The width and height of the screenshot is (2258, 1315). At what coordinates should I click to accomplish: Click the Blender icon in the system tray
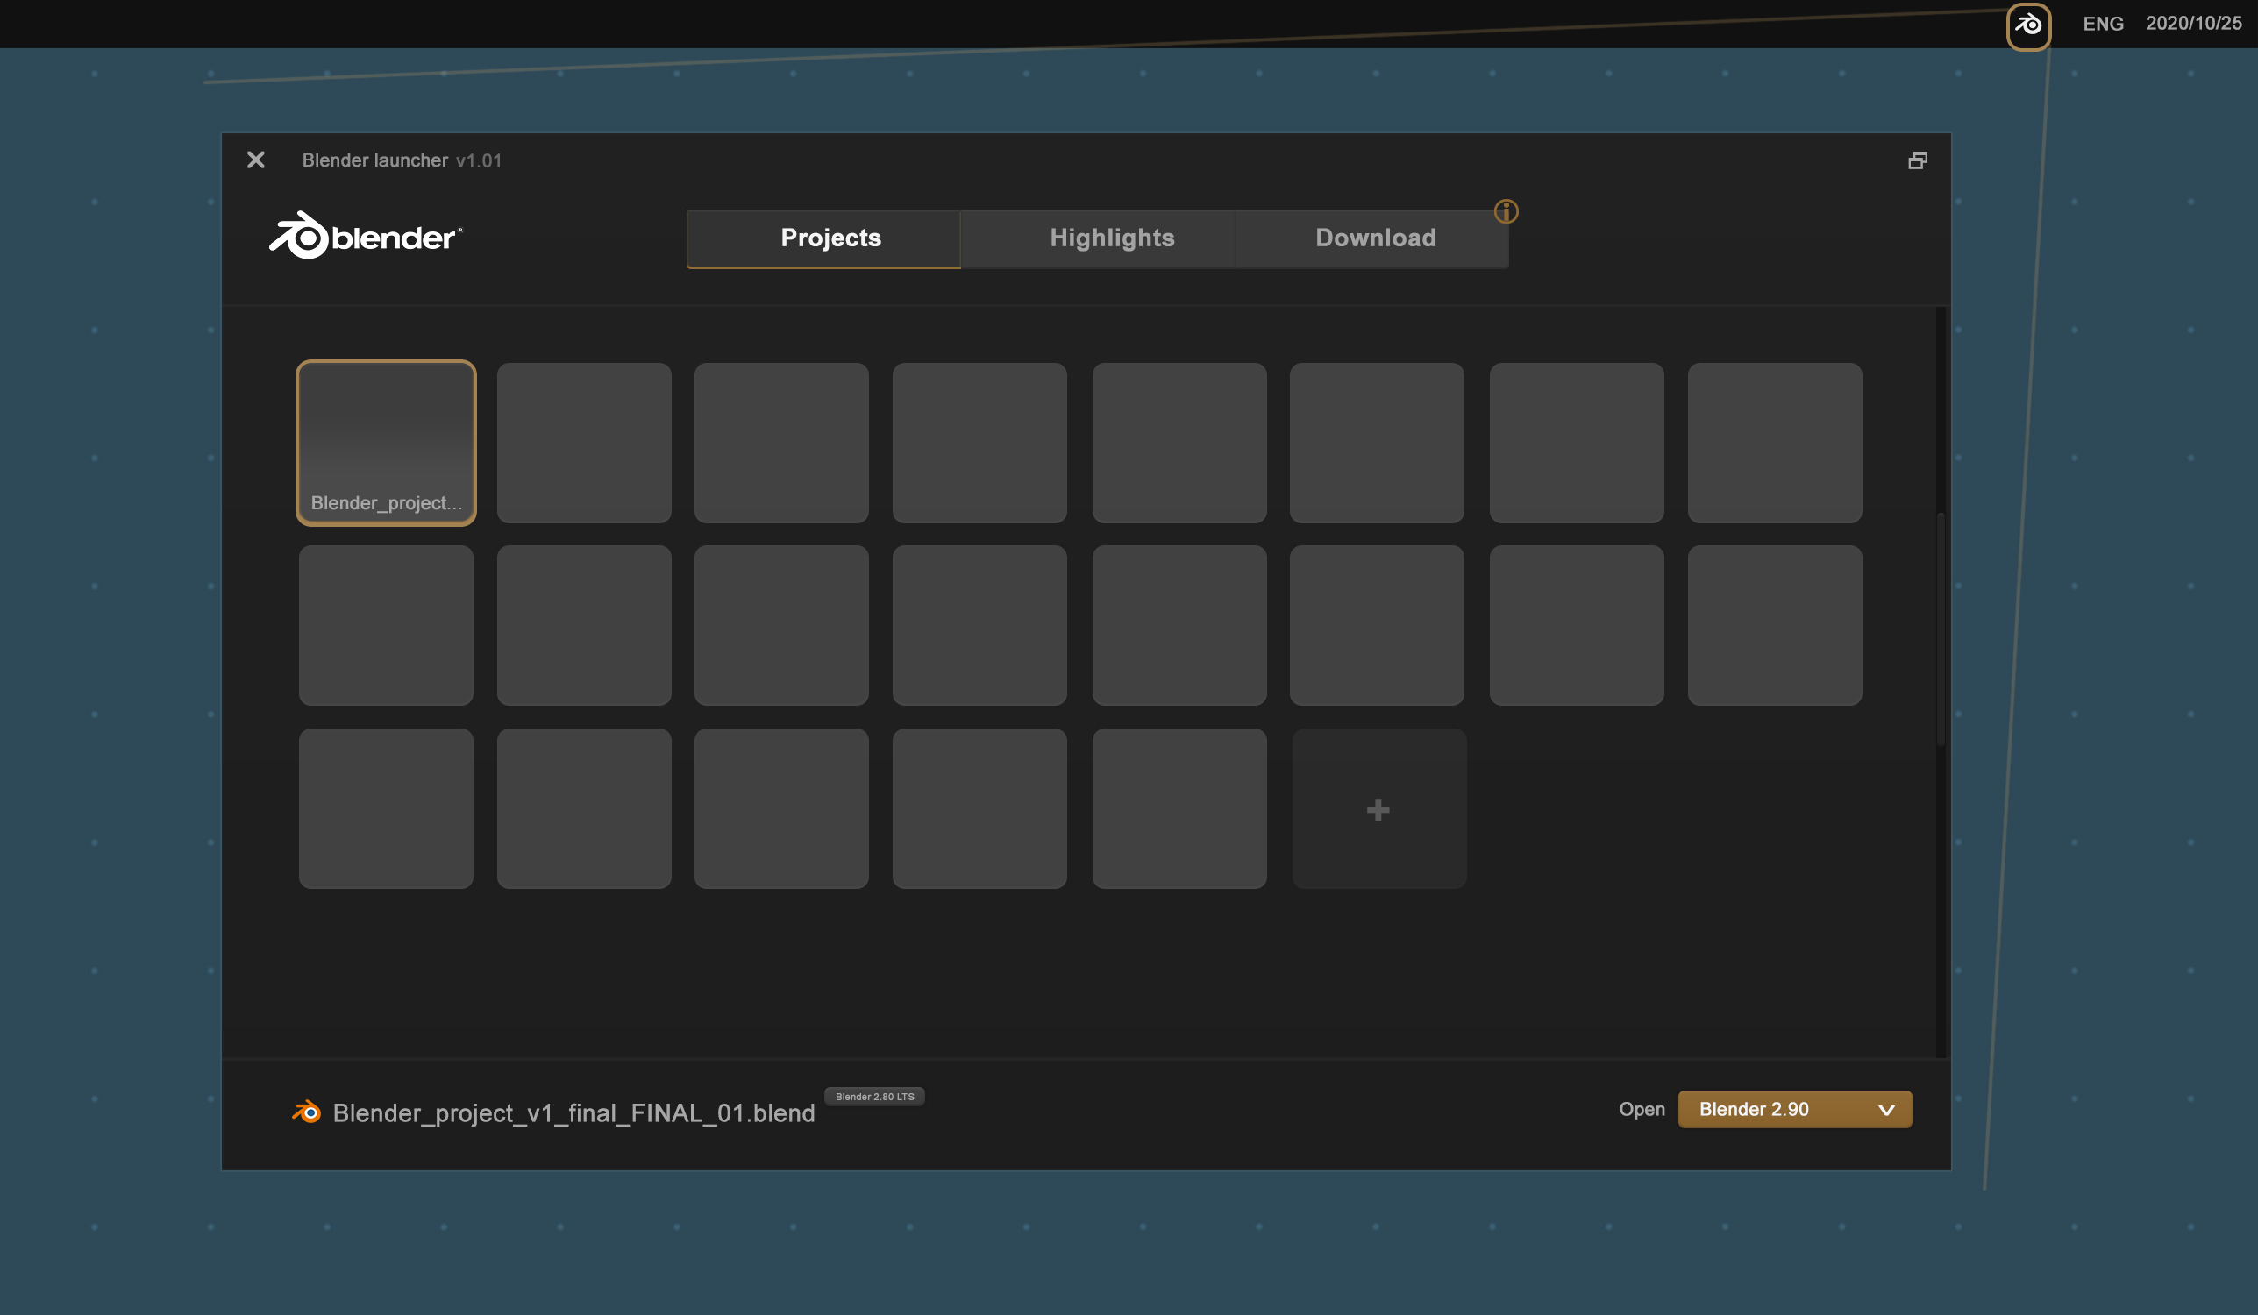point(2027,26)
